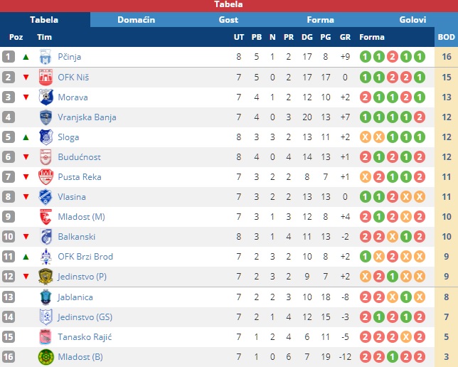Click the Morava team crest
The width and height of the screenshot is (458, 367).
tap(46, 97)
